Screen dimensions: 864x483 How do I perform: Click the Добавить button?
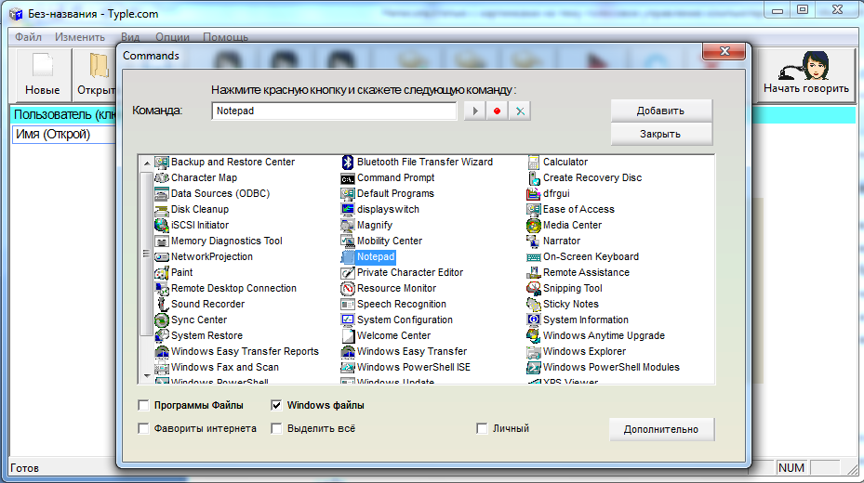pos(660,111)
